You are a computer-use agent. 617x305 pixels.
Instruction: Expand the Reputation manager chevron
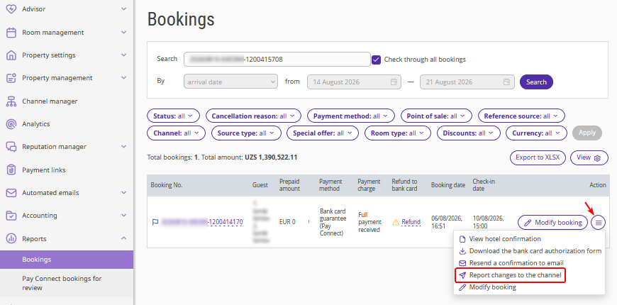124,147
